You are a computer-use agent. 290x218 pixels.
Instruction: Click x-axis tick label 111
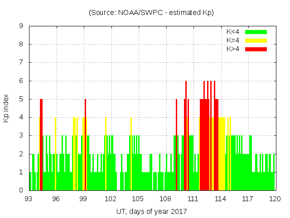pos(193,199)
